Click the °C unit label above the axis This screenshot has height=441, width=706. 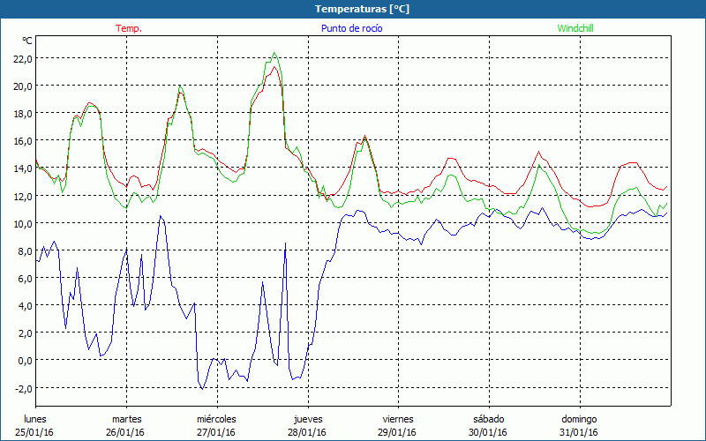coord(27,41)
